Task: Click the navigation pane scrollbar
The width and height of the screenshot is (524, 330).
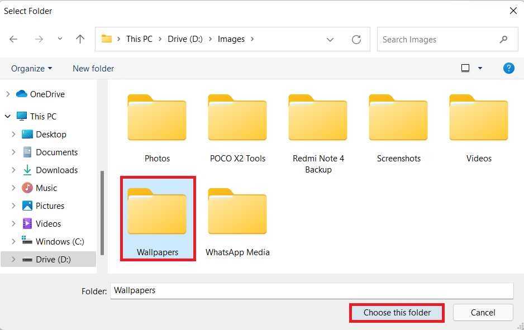Action: [102, 212]
